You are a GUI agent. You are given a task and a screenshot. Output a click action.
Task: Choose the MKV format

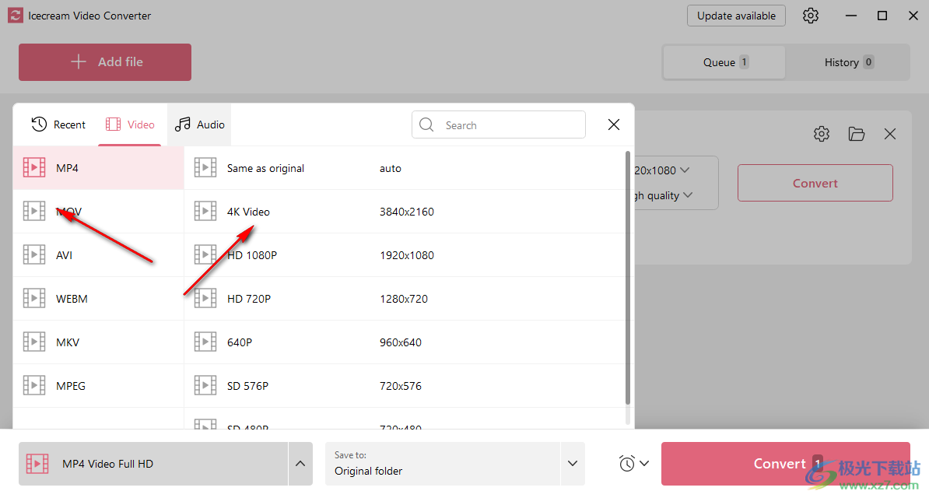pos(98,342)
